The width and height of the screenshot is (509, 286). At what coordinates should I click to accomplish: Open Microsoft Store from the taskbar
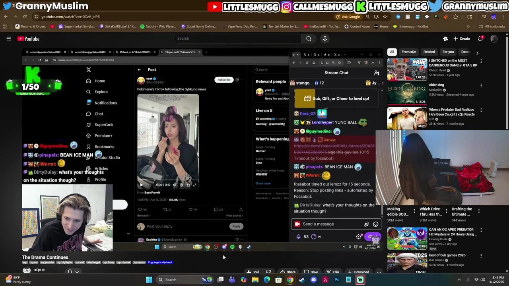click(x=278, y=280)
